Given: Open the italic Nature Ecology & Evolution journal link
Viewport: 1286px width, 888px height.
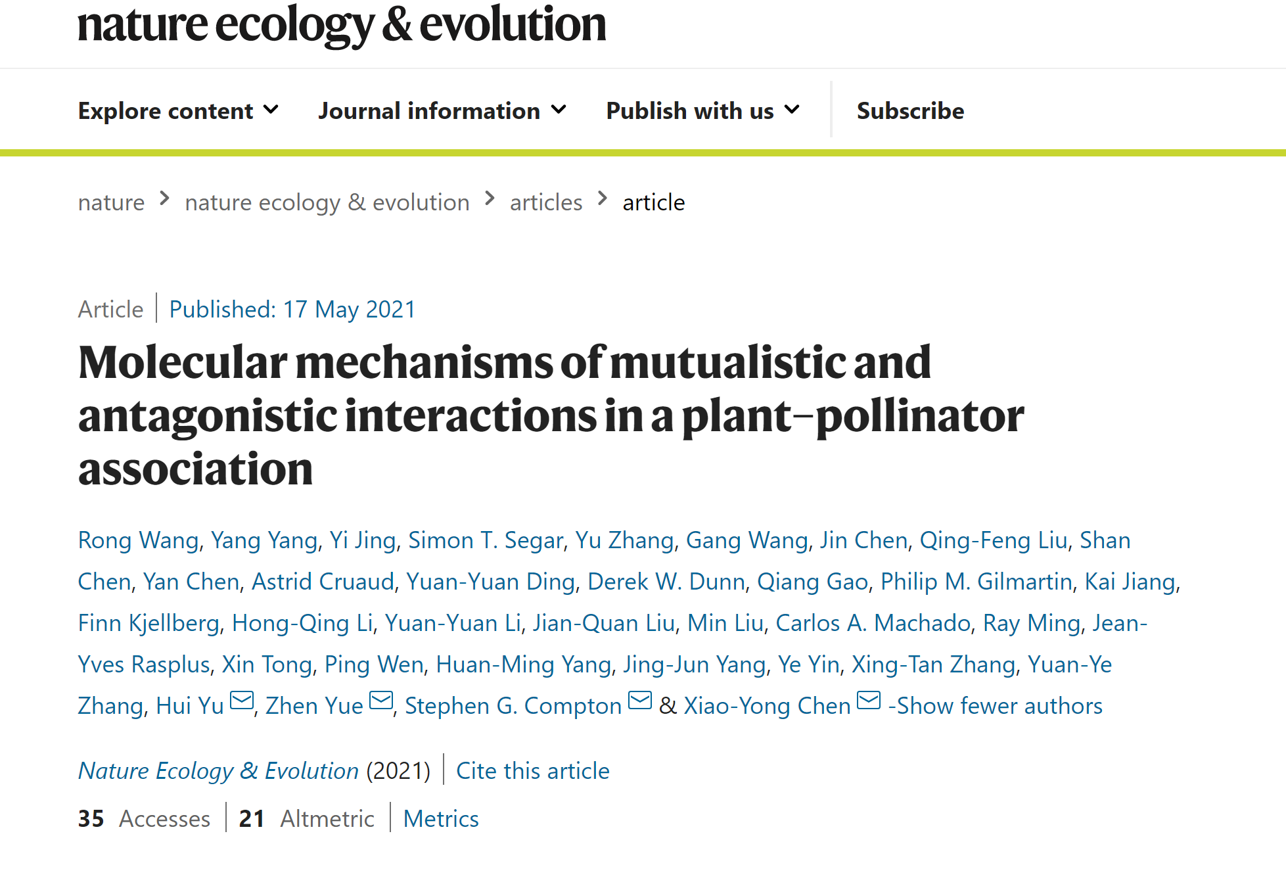Looking at the screenshot, I should [218, 770].
